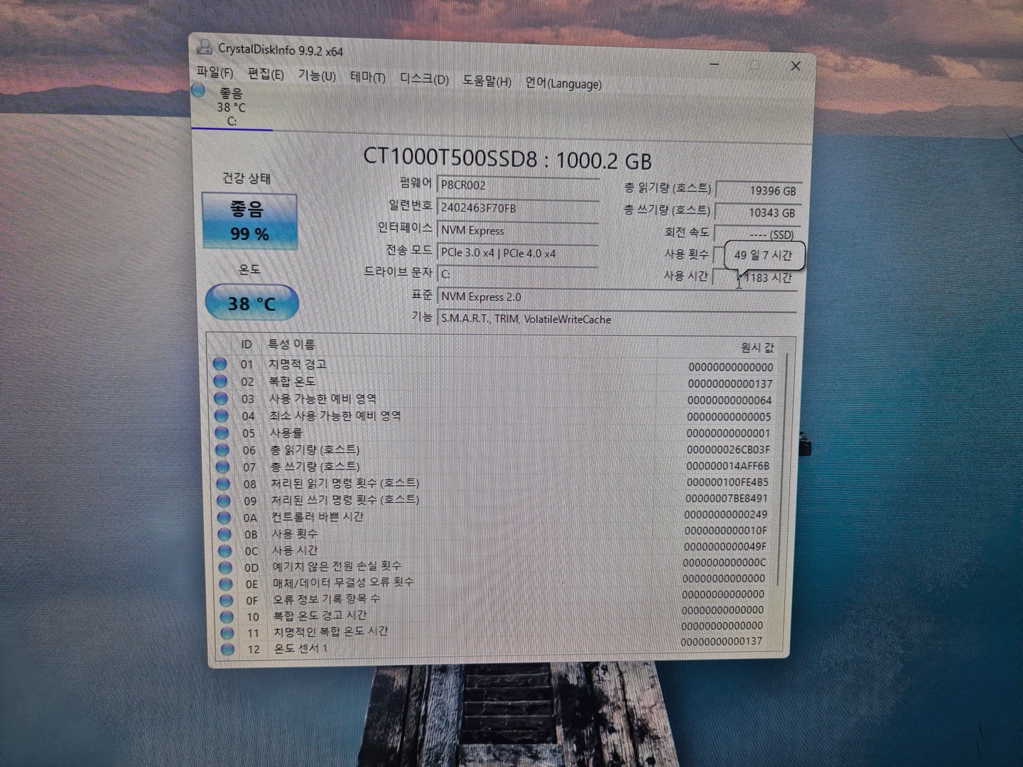Click the status icon for 복합 온도 row 02
The width and height of the screenshot is (1023, 767).
coord(220,381)
